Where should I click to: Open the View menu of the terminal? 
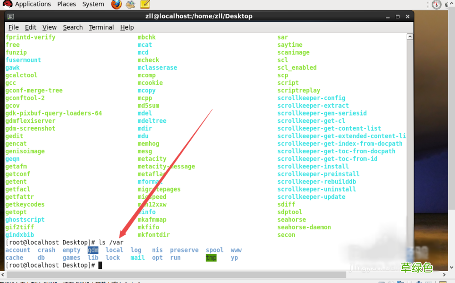click(49, 27)
